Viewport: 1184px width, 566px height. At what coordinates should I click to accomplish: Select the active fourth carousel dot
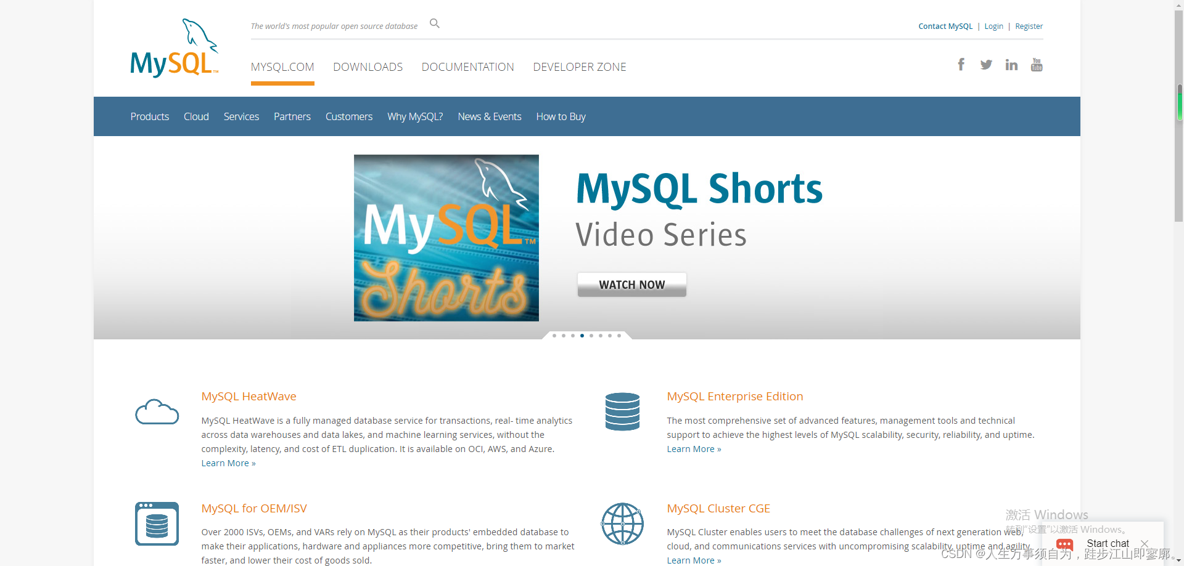(x=582, y=336)
